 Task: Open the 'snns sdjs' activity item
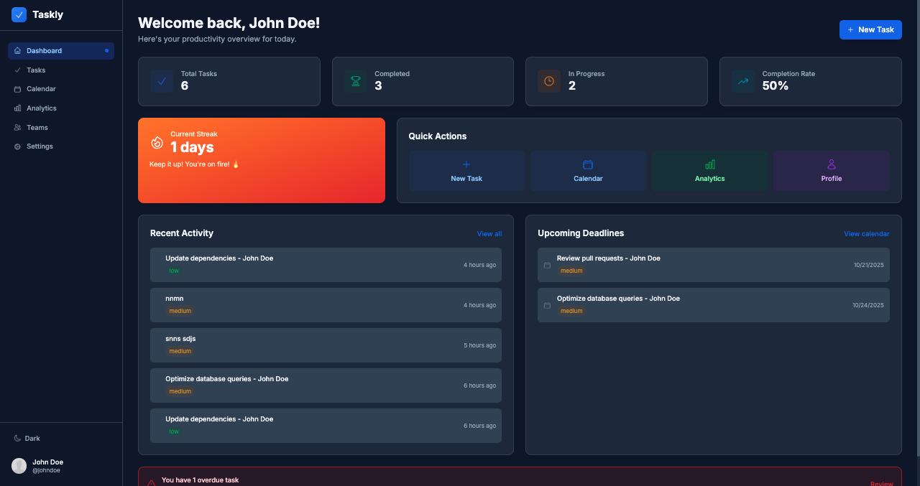click(x=326, y=345)
